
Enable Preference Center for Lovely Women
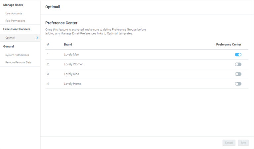(238, 64)
